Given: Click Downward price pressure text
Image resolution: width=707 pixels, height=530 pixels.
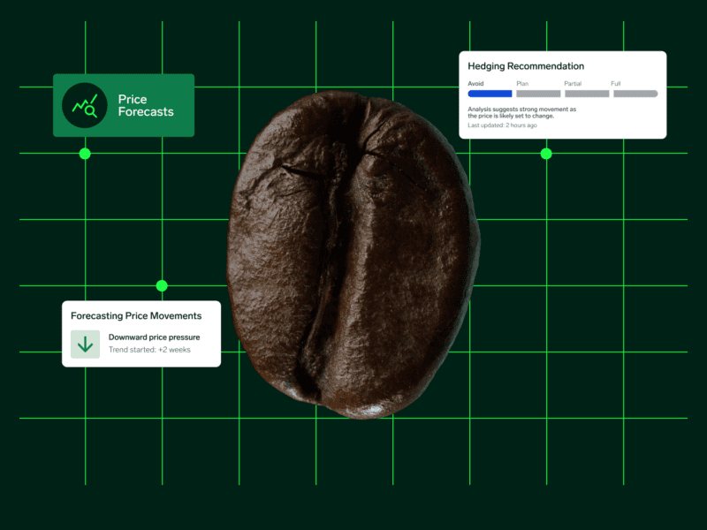Looking at the screenshot, I should tap(154, 337).
